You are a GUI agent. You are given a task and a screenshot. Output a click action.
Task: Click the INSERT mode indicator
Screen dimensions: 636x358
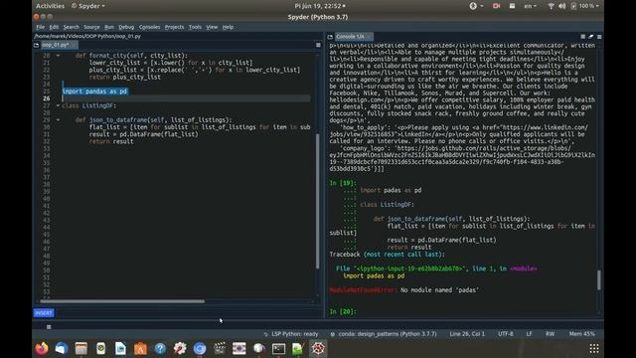tap(44, 313)
